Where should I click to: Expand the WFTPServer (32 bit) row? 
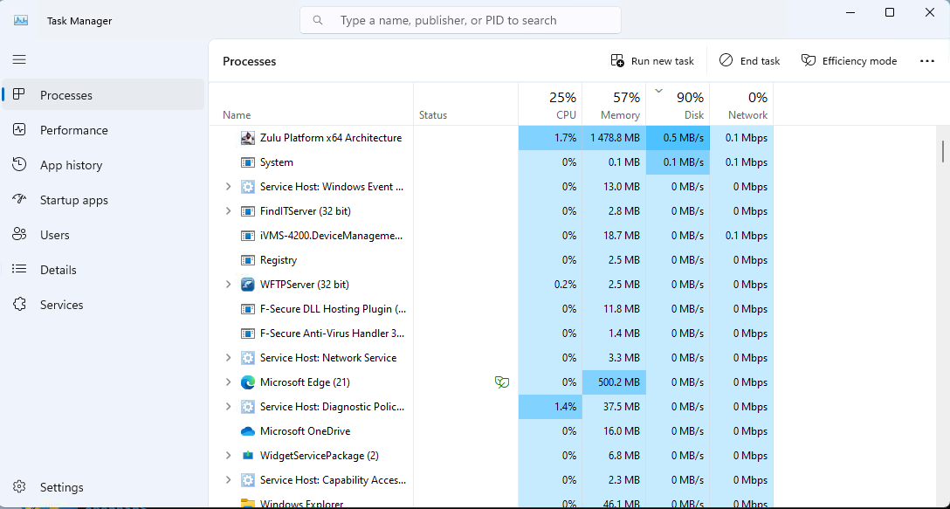pyautogui.click(x=229, y=285)
